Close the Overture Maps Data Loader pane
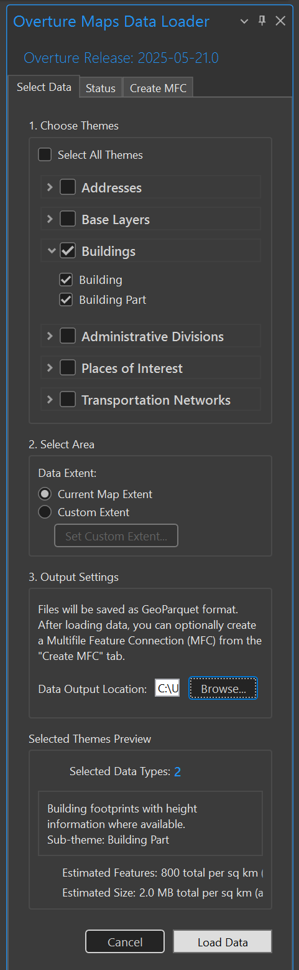This screenshot has height=970, width=299. tap(280, 21)
